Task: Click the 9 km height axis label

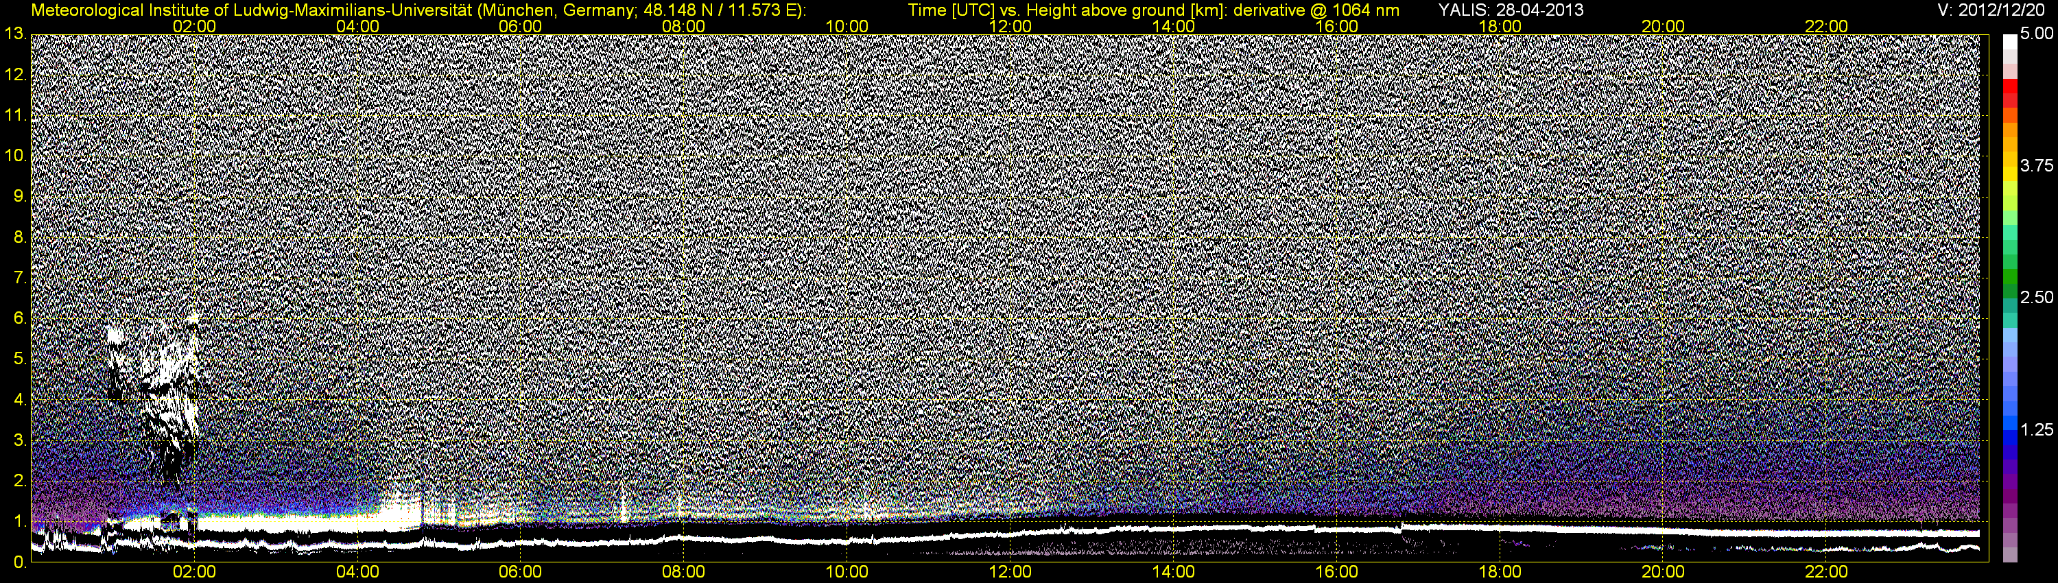Action: tap(19, 196)
